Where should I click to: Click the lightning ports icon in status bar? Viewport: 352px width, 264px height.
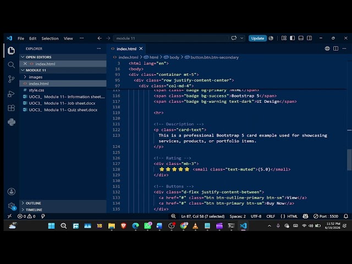43,216
